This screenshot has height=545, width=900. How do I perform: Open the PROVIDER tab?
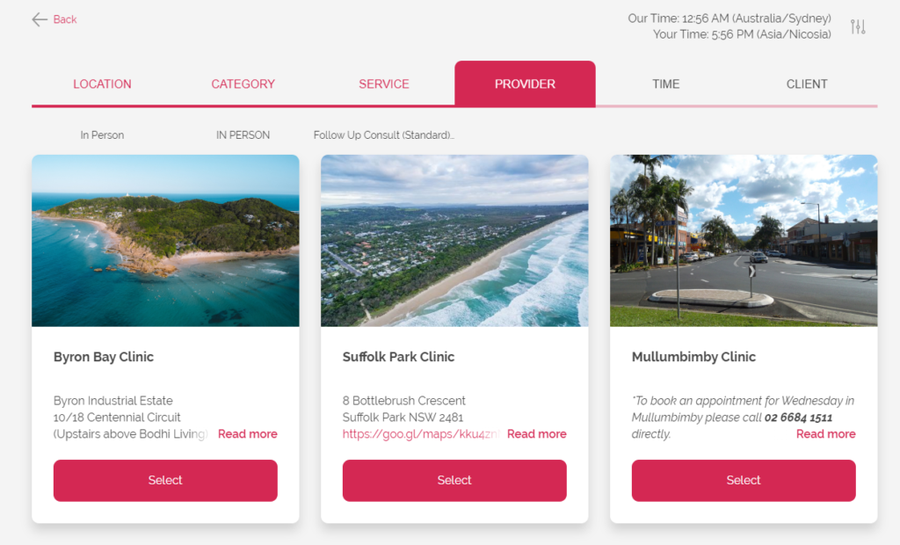click(526, 84)
